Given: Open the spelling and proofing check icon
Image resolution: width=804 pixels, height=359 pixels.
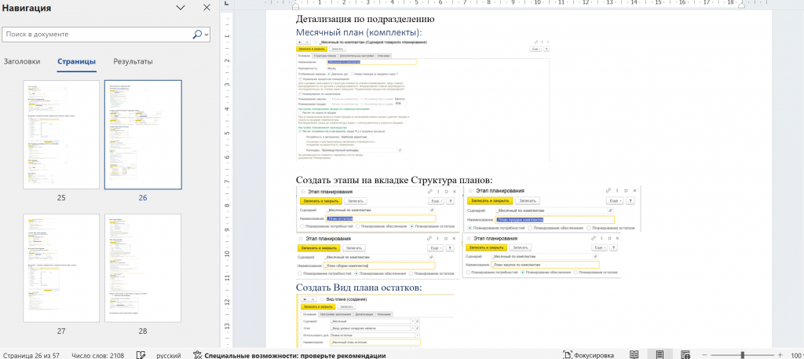Looking at the screenshot, I should pyautogui.click(x=141, y=354).
